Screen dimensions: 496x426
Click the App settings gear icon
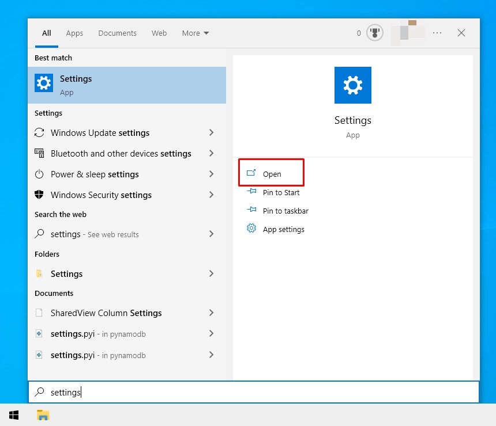click(251, 229)
